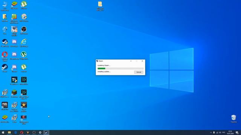Click the 'Installing update...' status text
The width and height of the screenshot is (241, 135).
coord(104,72)
